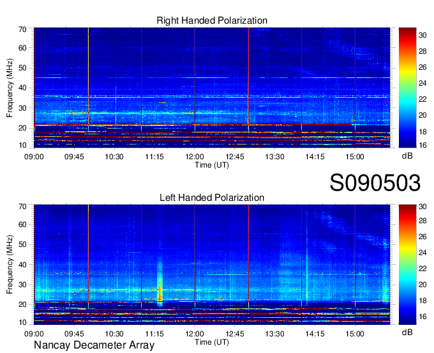The width and height of the screenshot is (434, 353).
Task: Click the 11:15 time tick of the left-handed plot
Action: [154, 334]
